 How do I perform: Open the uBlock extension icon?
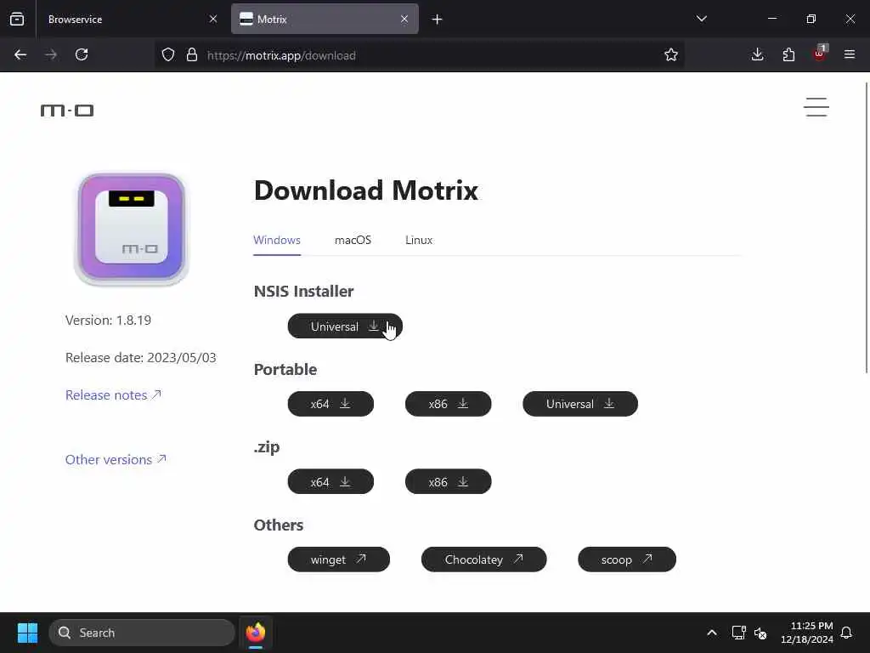tap(820, 54)
